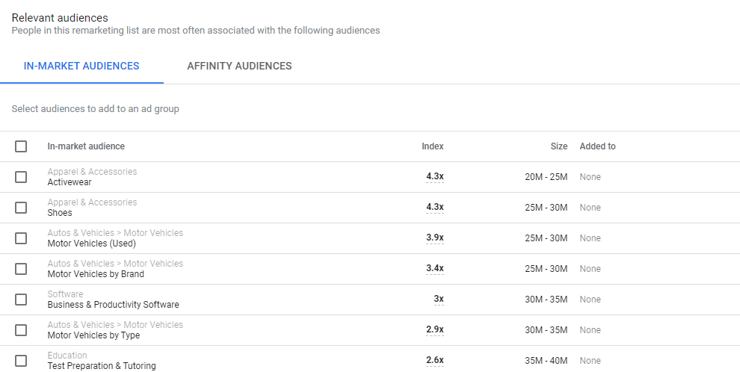Click the 4.3x index value for Activewear
The image size is (740, 372).
pos(434,177)
